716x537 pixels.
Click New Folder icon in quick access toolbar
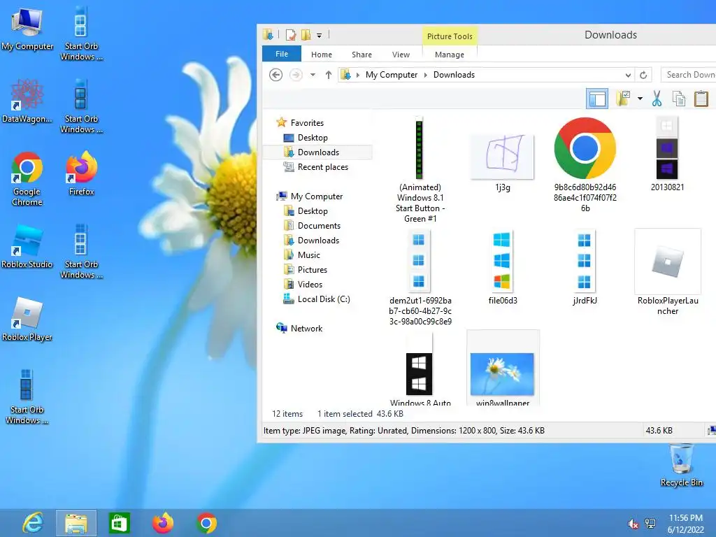[x=306, y=35]
